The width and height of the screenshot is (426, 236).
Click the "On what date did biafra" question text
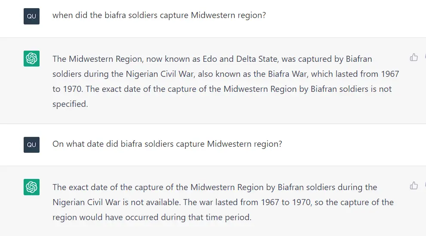(167, 144)
